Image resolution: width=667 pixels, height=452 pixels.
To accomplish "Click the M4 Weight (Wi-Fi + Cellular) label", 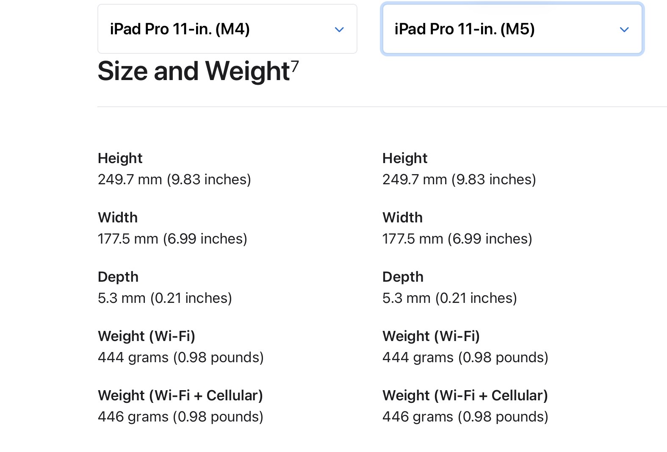I will [180, 395].
